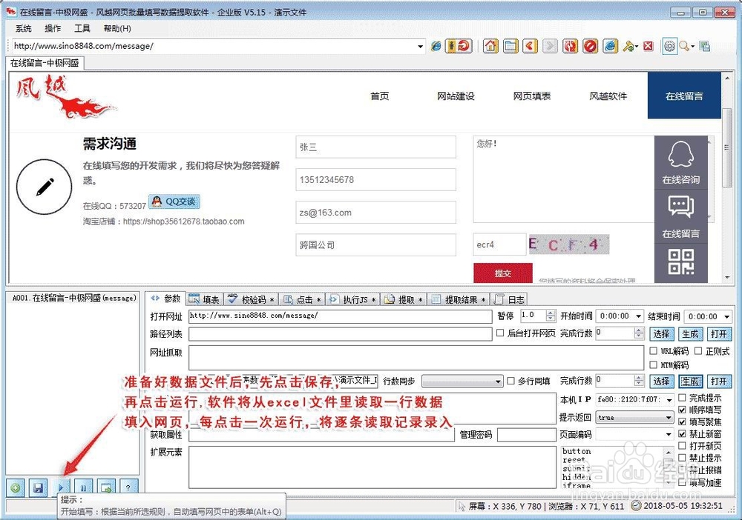Go to home page via house icon
742x520 pixels.
coord(490,46)
